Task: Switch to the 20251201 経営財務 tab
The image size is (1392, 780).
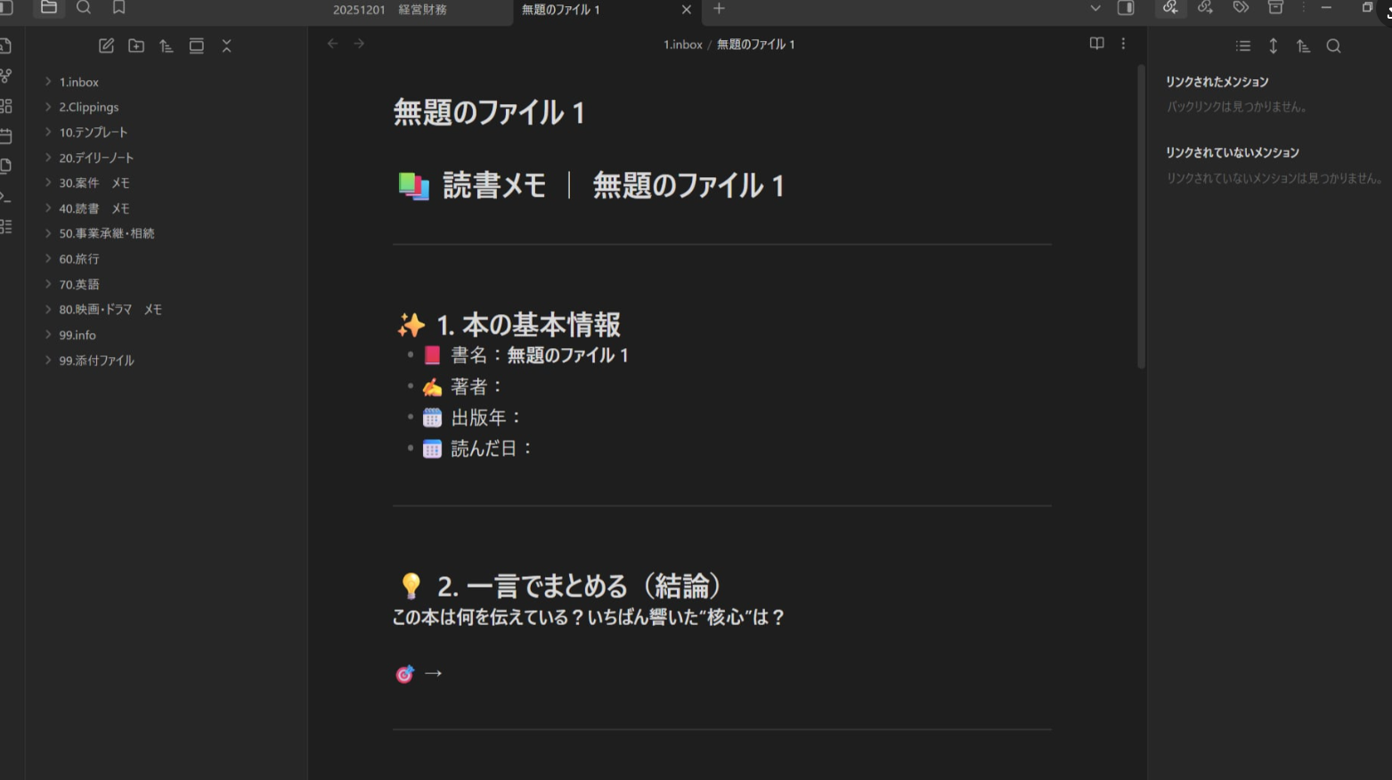Action: pos(390,10)
